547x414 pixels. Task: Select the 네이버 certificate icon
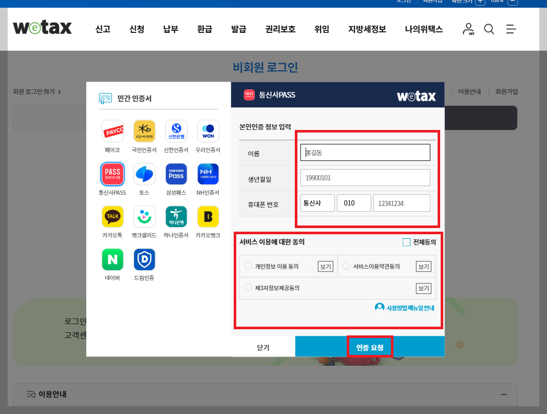pyautogui.click(x=112, y=259)
